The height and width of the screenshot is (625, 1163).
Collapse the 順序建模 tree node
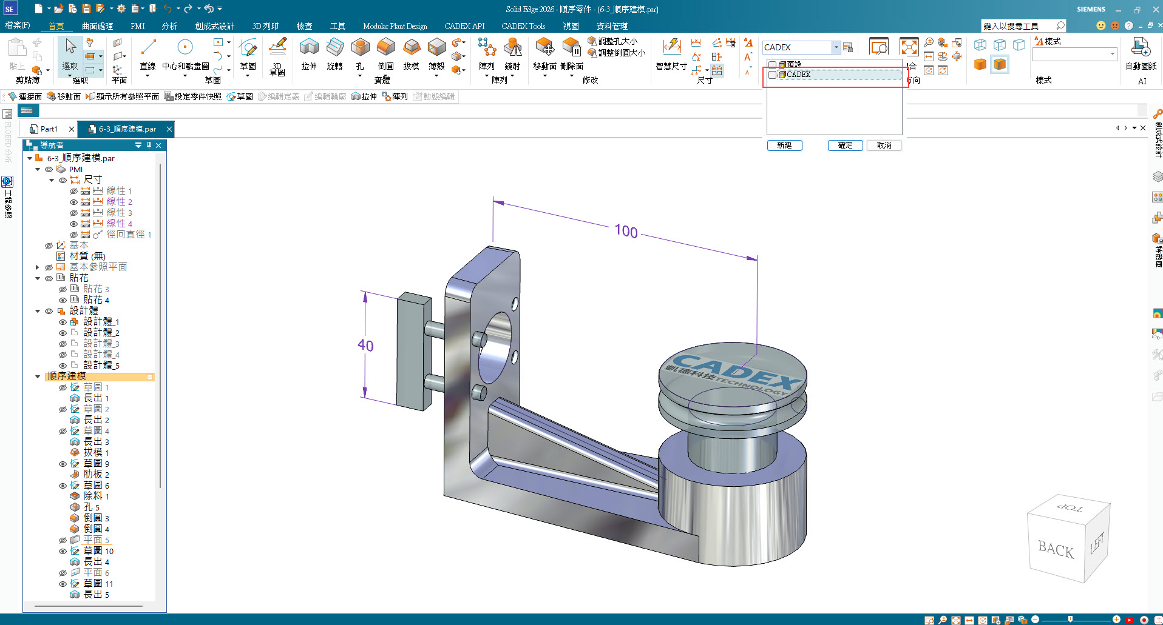coord(38,376)
